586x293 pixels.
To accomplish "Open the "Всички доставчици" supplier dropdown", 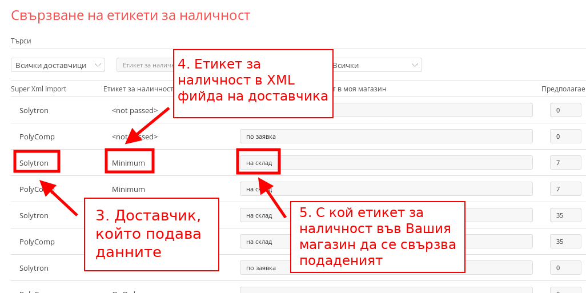I will pos(58,65).
